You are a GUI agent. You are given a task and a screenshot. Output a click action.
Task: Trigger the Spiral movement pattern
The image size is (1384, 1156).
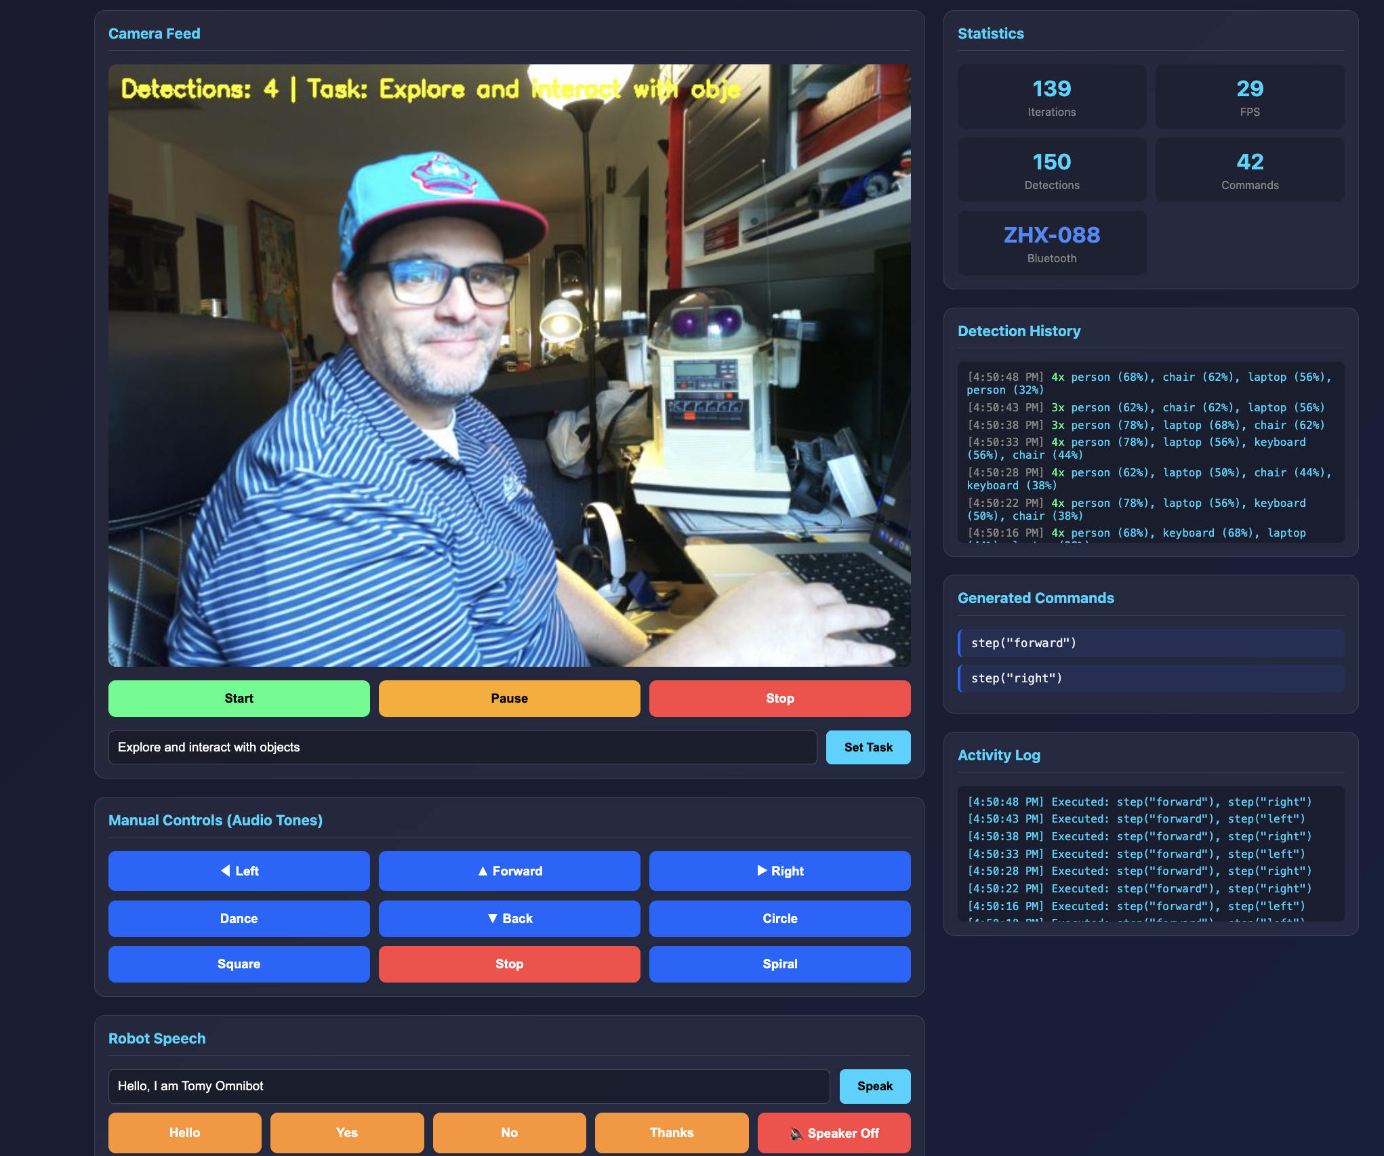(779, 964)
